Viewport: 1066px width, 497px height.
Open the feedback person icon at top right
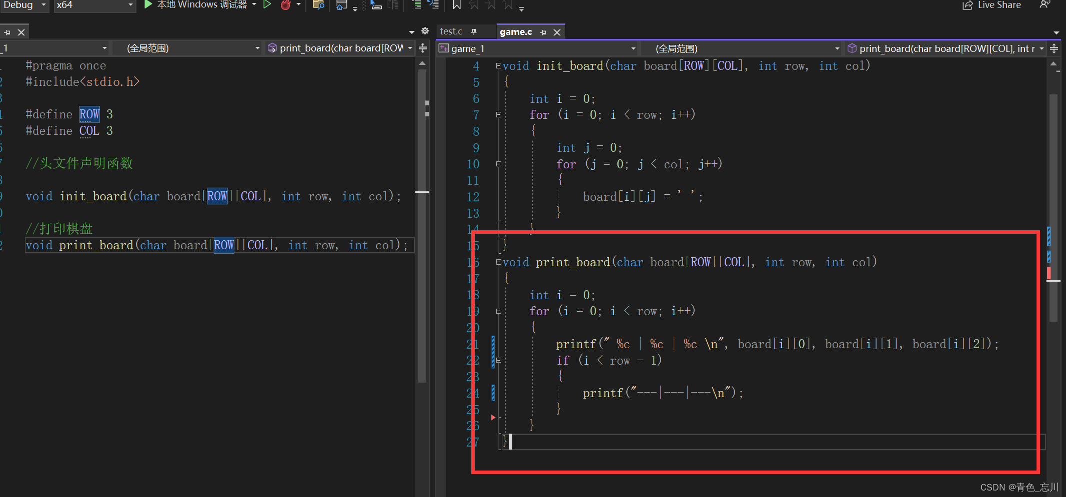[1045, 5]
